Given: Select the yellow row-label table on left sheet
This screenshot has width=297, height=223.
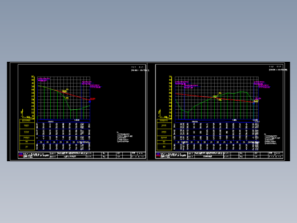Looking at the screenshot, I should tap(27, 134).
